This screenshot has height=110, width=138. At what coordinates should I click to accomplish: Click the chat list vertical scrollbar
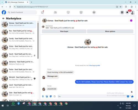point(38,40)
